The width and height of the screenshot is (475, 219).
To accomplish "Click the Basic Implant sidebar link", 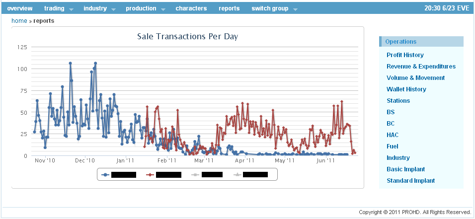I will point(405,169).
